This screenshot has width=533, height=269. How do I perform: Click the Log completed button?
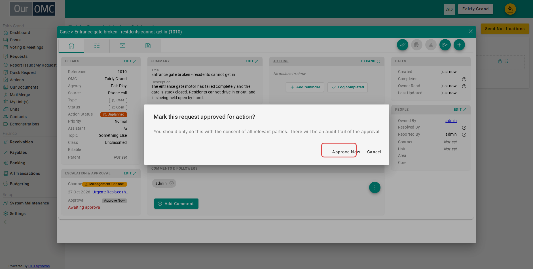click(348, 87)
